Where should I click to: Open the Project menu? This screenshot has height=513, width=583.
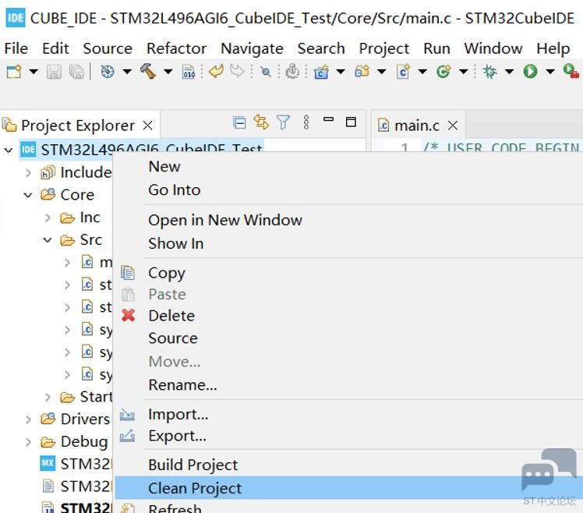click(x=383, y=48)
